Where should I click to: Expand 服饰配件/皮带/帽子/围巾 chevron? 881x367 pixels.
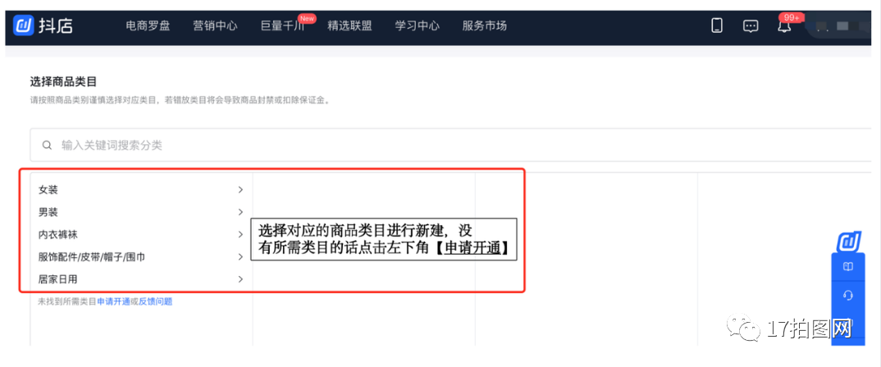240,256
